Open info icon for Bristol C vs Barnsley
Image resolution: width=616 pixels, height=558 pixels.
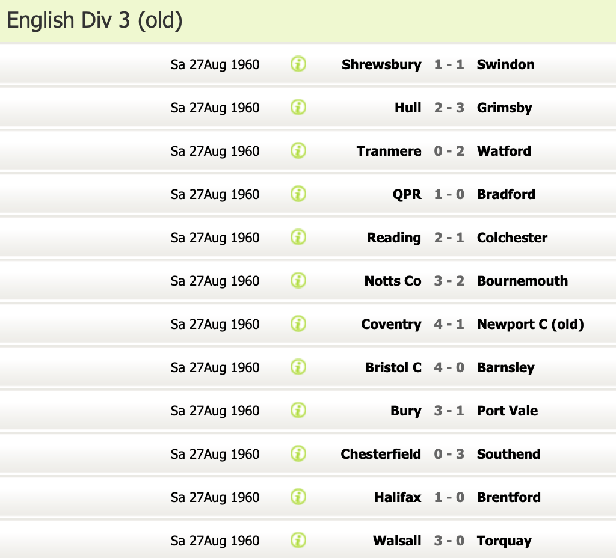point(298,367)
